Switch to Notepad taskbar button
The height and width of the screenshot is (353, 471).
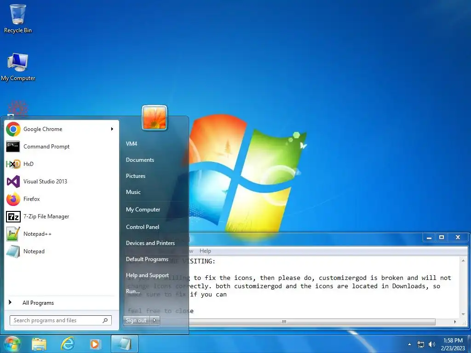pyautogui.click(x=124, y=344)
